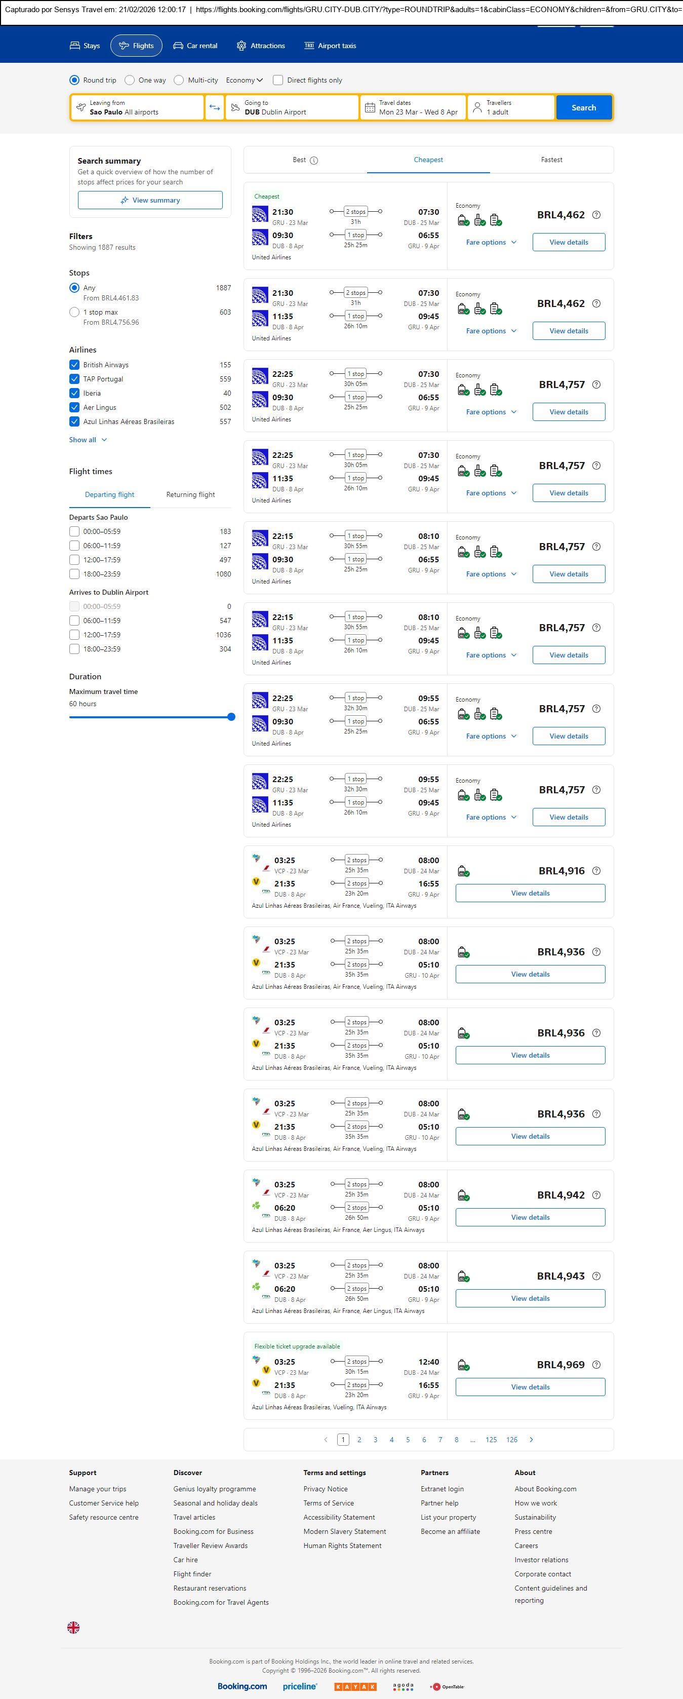The height and width of the screenshot is (1699, 683).
Task: Uncheck the TAP Portugal airline filter
Action: (74, 379)
